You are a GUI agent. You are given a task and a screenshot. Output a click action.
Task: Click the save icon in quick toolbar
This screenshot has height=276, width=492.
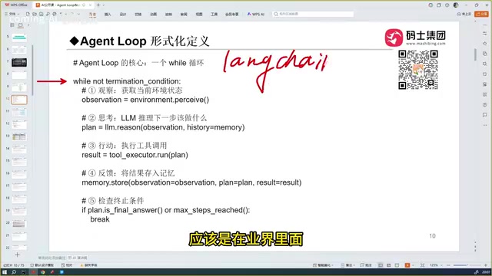click(x=41, y=14)
